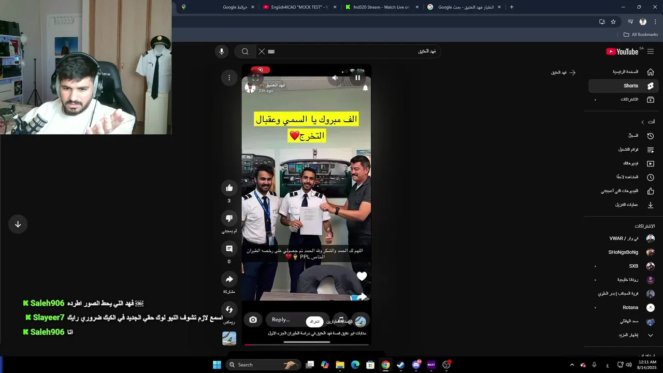The image size is (663, 373).
Task: Open the sound thumbnail below the Remix button
Action: (229, 338)
